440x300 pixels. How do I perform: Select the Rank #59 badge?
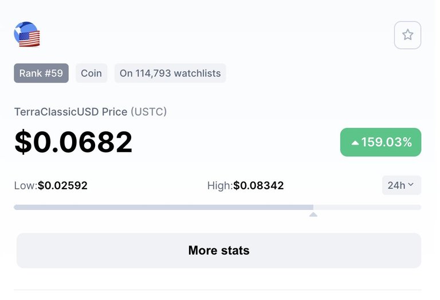[x=41, y=73]
